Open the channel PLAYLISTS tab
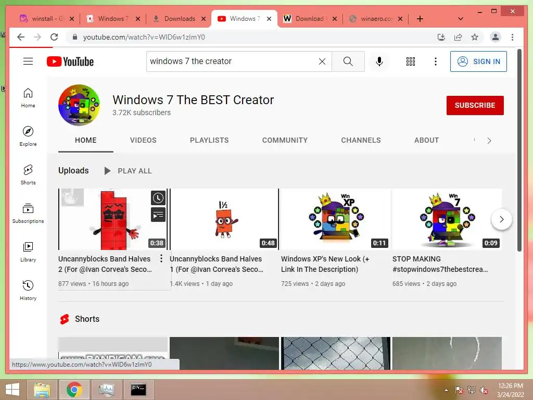533x400 pixels. click(x=209, y=140)
